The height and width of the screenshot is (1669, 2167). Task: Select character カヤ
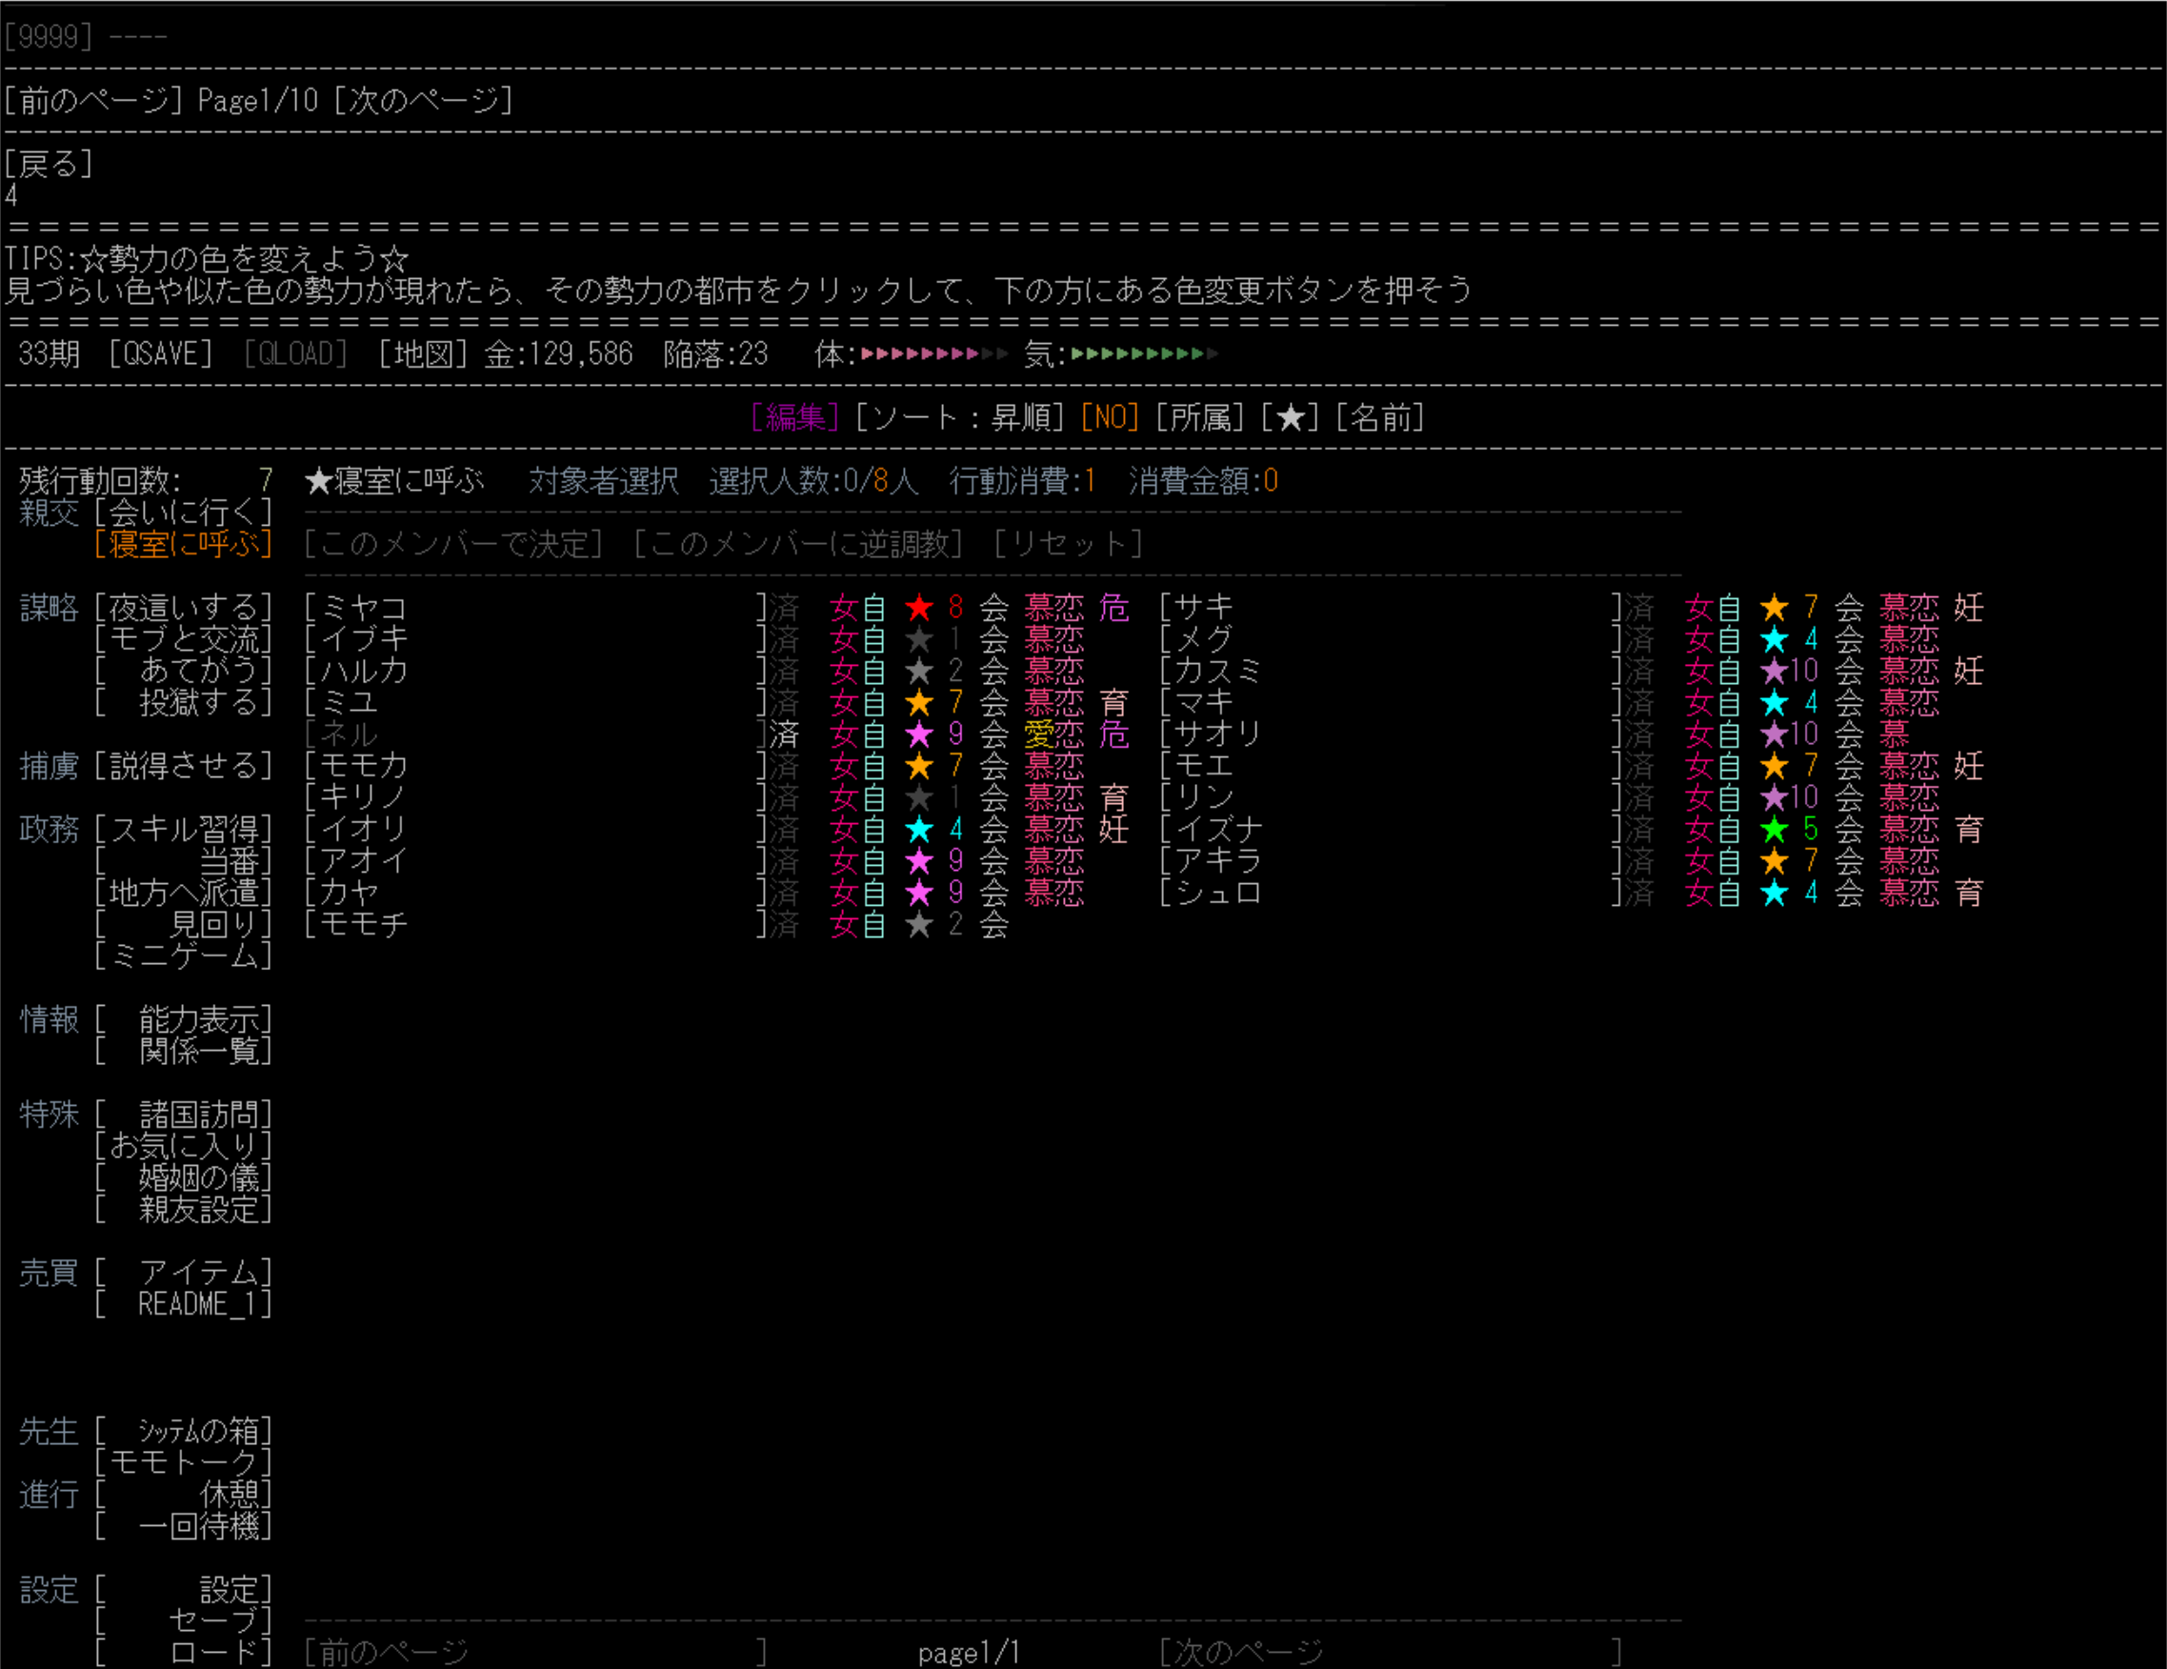(535, 893)
